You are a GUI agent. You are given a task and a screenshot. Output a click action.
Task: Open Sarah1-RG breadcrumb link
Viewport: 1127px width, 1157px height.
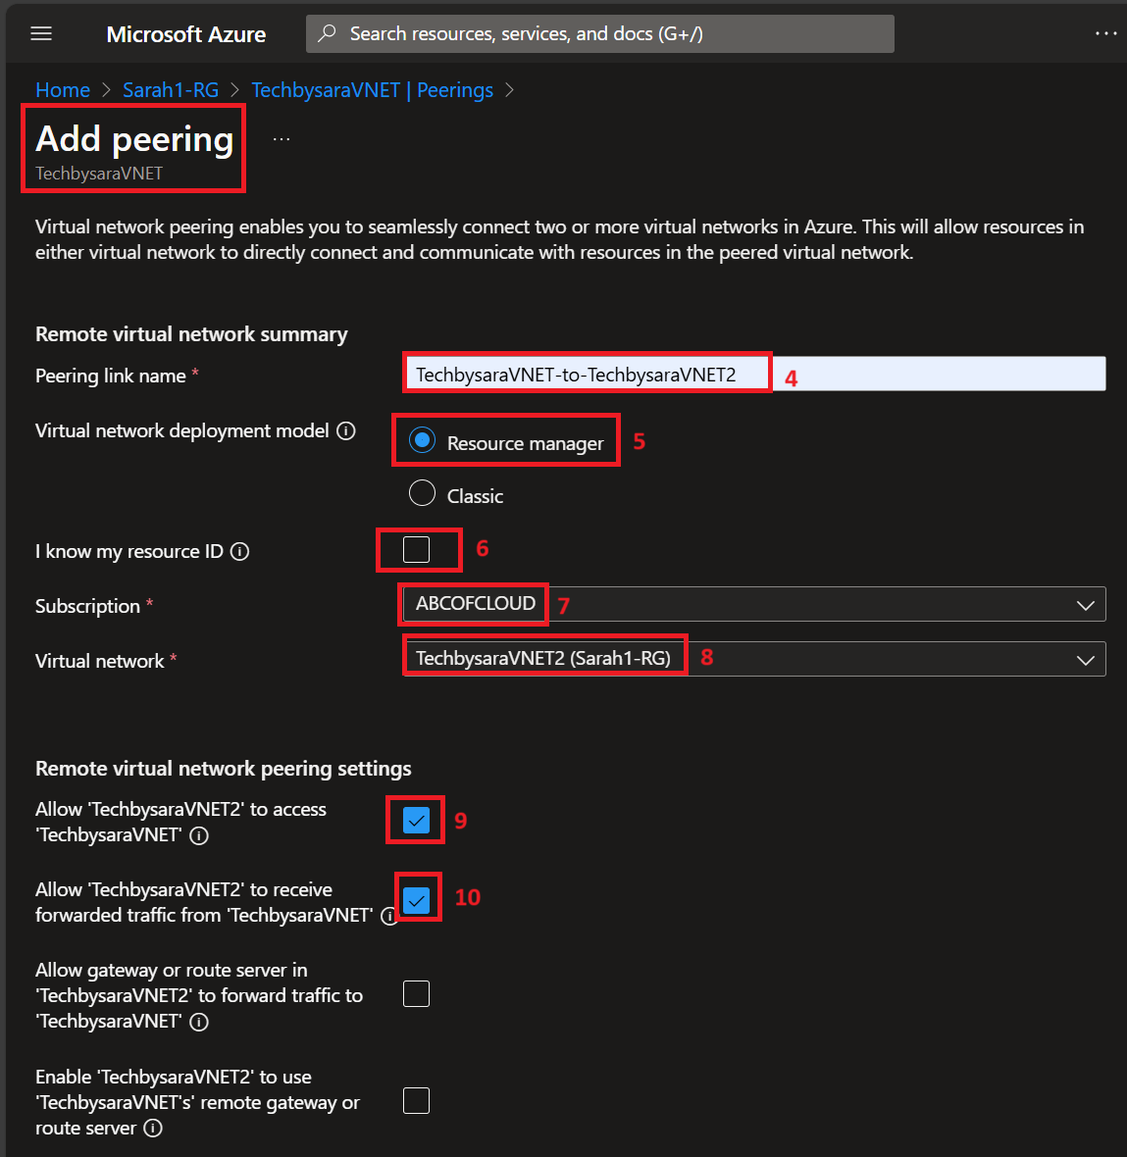[x=171, y=90]
